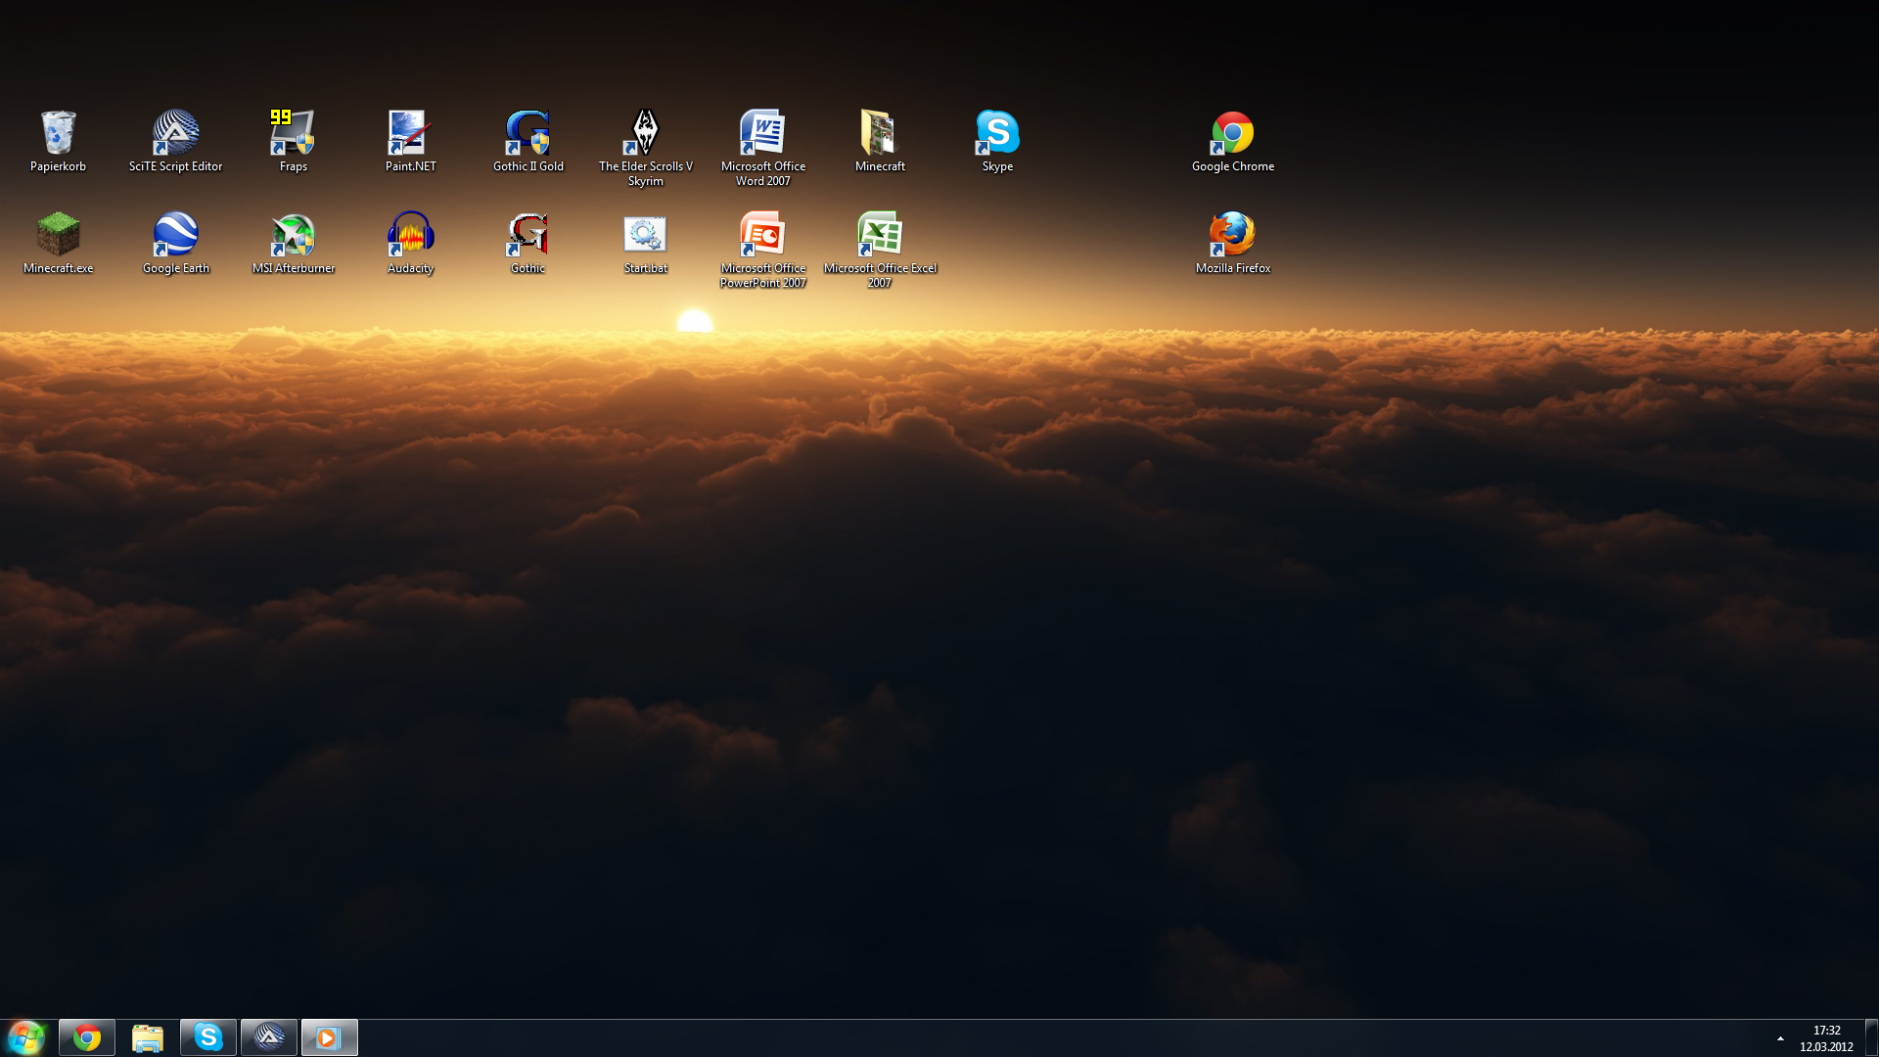Click the Google Chrome desktop icon
This screenshot has height=1057, width=1879.
pos(1232,134)
